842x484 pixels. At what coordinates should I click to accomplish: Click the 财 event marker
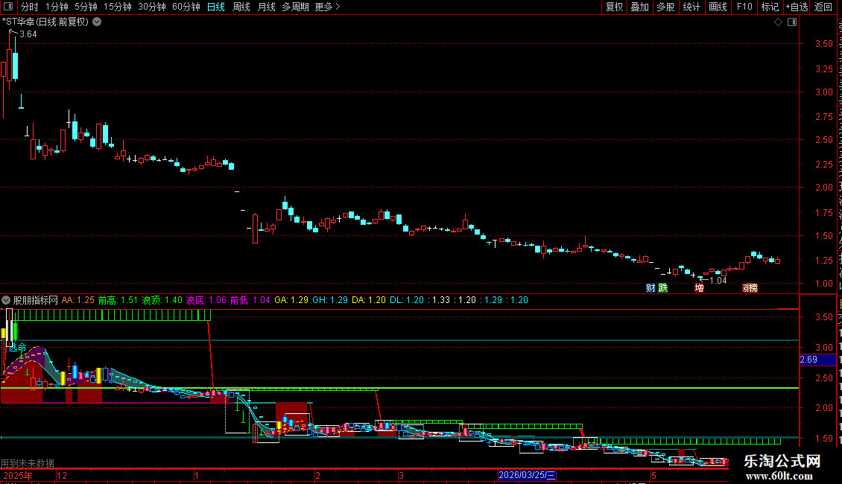(651, 288)
